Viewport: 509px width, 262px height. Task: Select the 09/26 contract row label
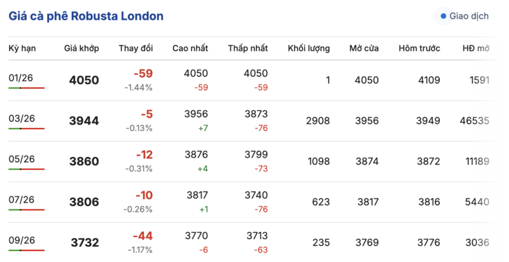coord(21,240)
